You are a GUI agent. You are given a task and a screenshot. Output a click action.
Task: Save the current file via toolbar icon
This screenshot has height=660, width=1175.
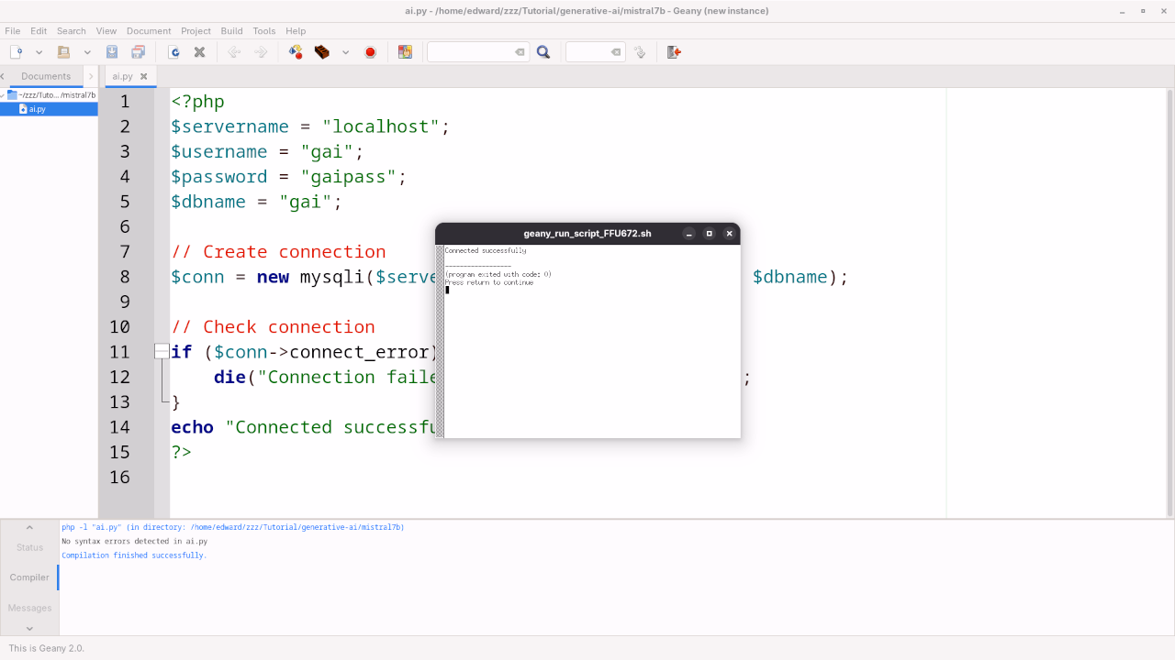(112, 52)
